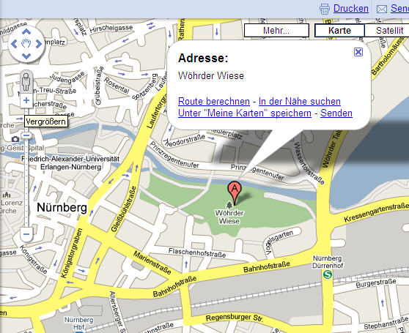The width and height of the screenshot is (409, 333).
Task: Zoom out with the minus button
Action: (26, 234)
